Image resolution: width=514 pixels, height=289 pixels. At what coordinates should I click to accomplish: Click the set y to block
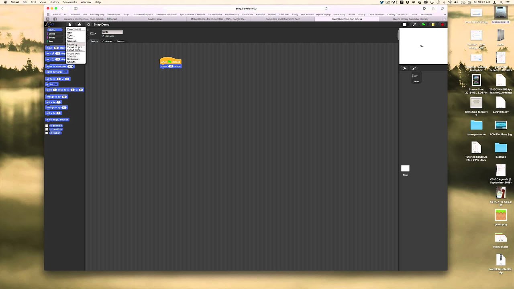click(x=53, y=113)
